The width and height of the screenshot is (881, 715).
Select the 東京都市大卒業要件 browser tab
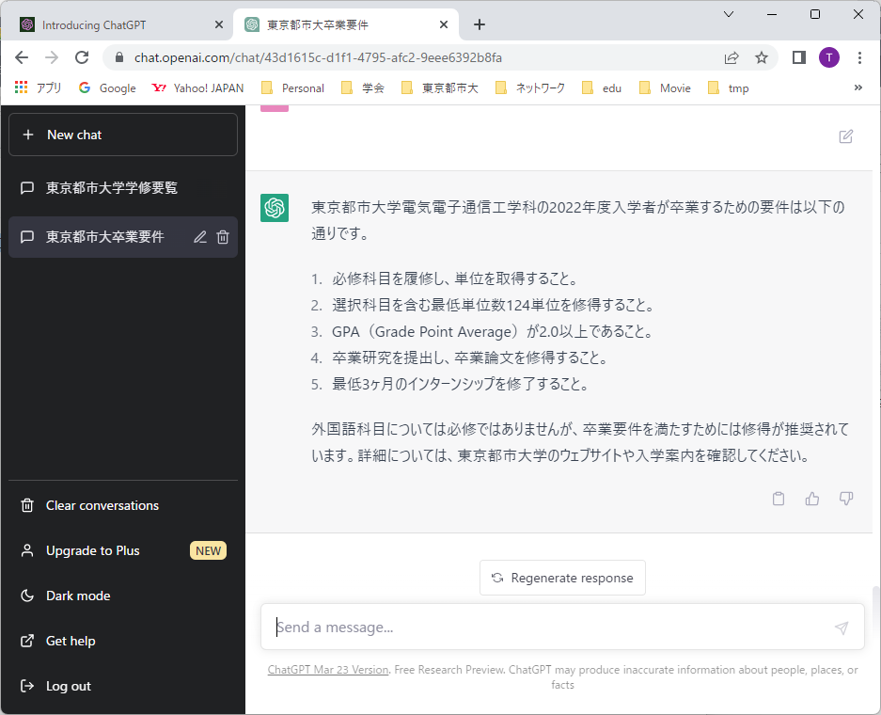[346, 24]
